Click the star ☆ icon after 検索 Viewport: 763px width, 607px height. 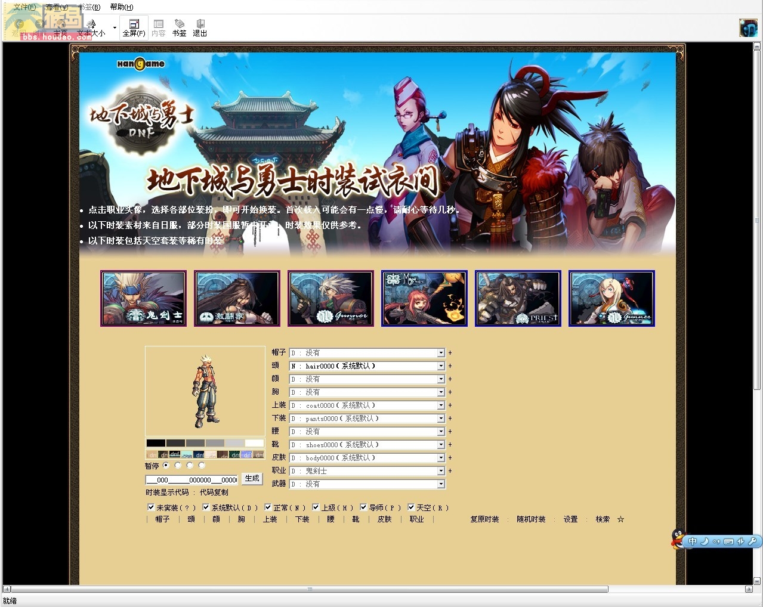[620, 519]
